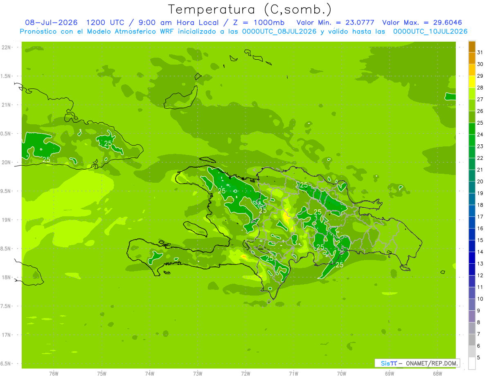491x379 pixels.
Task: Pick the white swatch below colorbar value 5
Action: [472, 363]
